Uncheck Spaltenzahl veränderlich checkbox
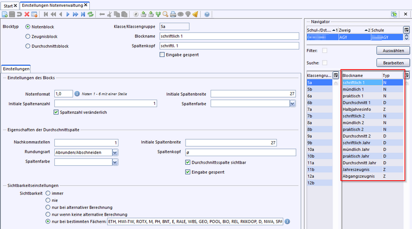Viewport: 412px width, 229px height. [x=57, y=112]
